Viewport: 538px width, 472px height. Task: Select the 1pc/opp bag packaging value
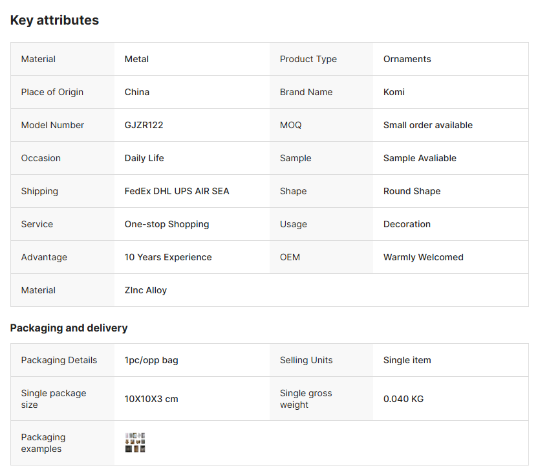(x=151, y=360)
